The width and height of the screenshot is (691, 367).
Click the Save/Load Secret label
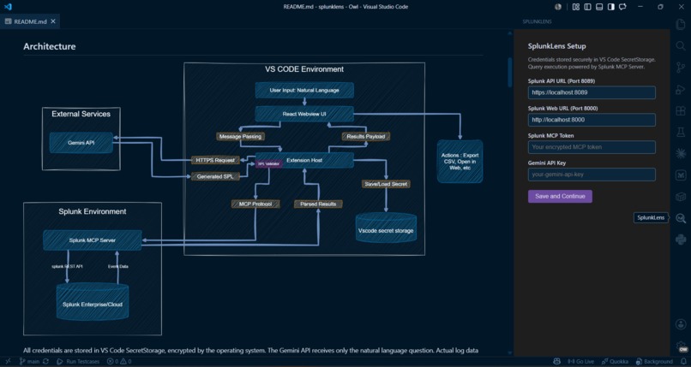point(386,184)
